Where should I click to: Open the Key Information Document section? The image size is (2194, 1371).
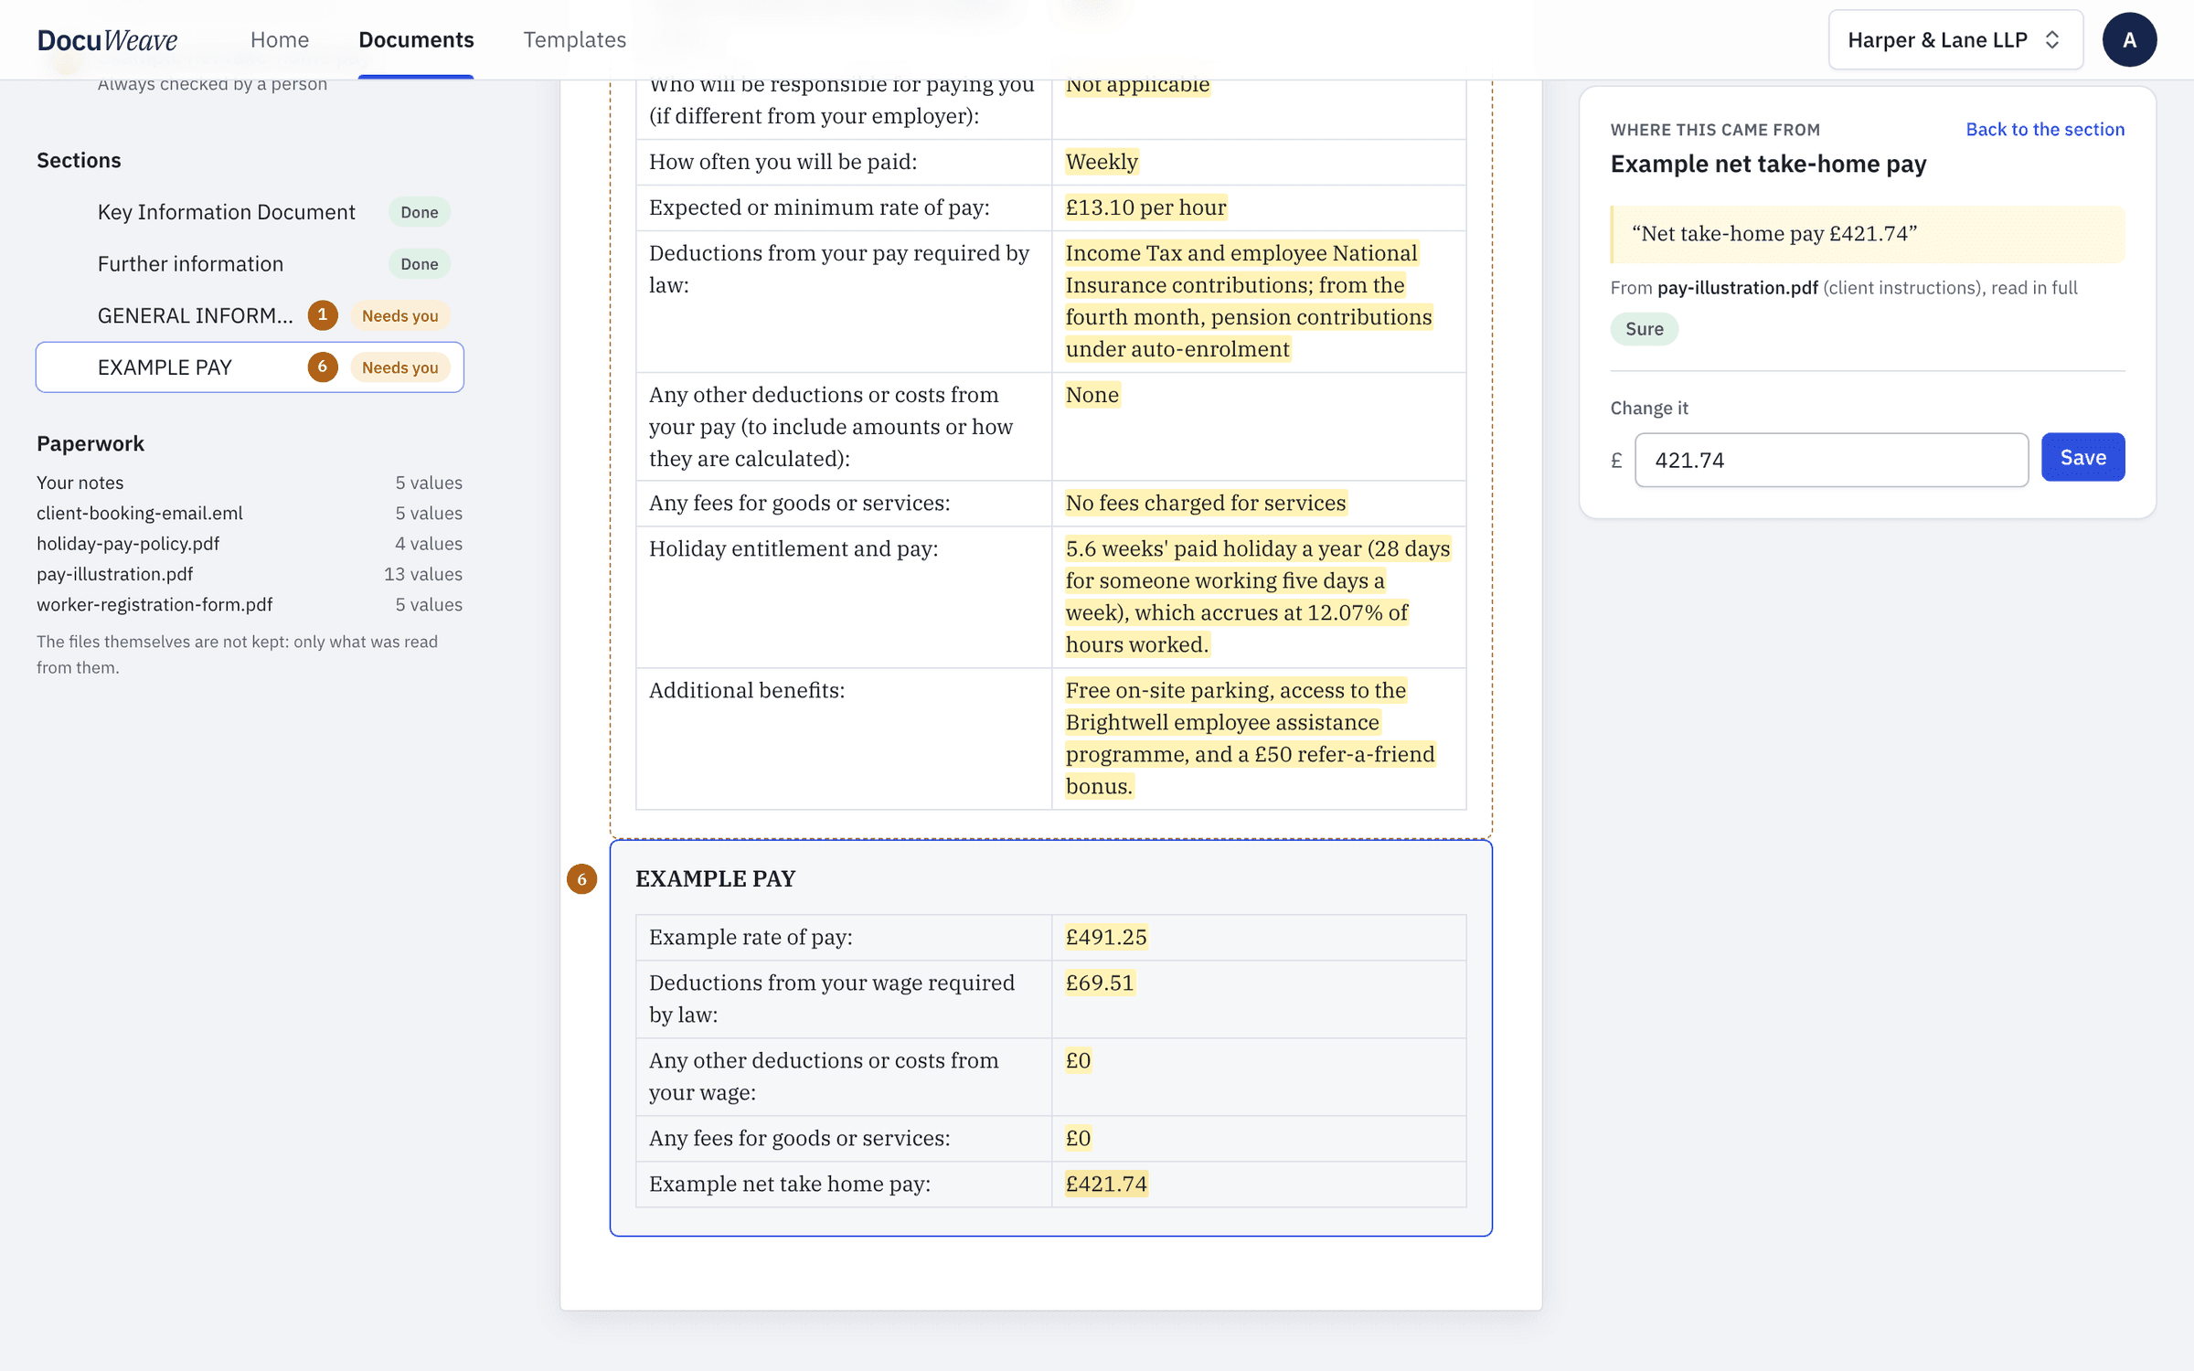tap(250, 212)
